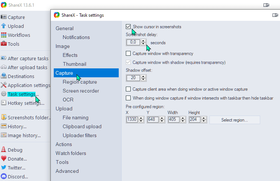Image resolution: width=280 pixels, height=181 pixels.
Task: Click the Twitter bird icon
Action: click(x=4, y=168)
